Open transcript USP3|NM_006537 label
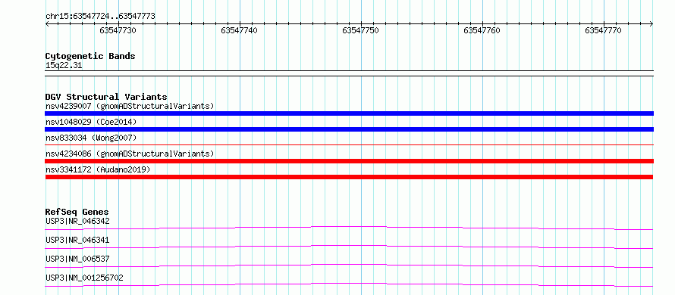Viewport: 675px width, 295px height. (x=77, y=259)
